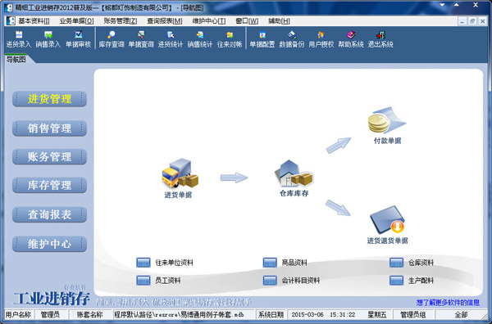This screenshot has height=324, width=492.
Task: Restore the inner child window button
Action: (x=472, y=21)
